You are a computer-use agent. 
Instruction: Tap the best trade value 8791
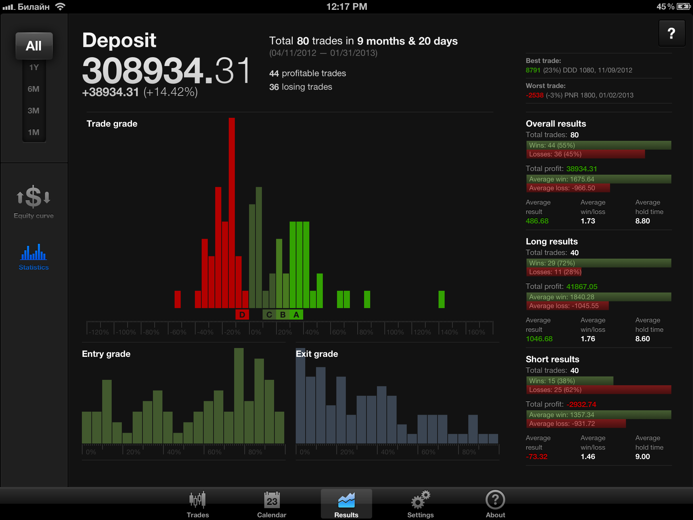[x=533, y=70]
